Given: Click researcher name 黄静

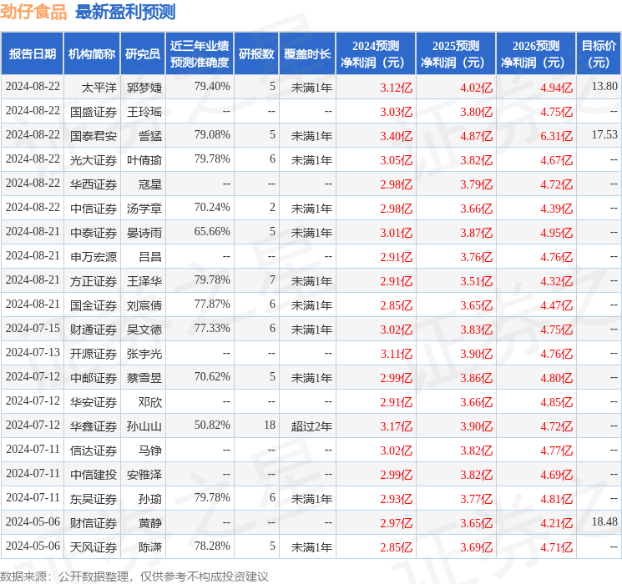Looking at the screenshot, I should pyautogui.click(x=150, y=522).
